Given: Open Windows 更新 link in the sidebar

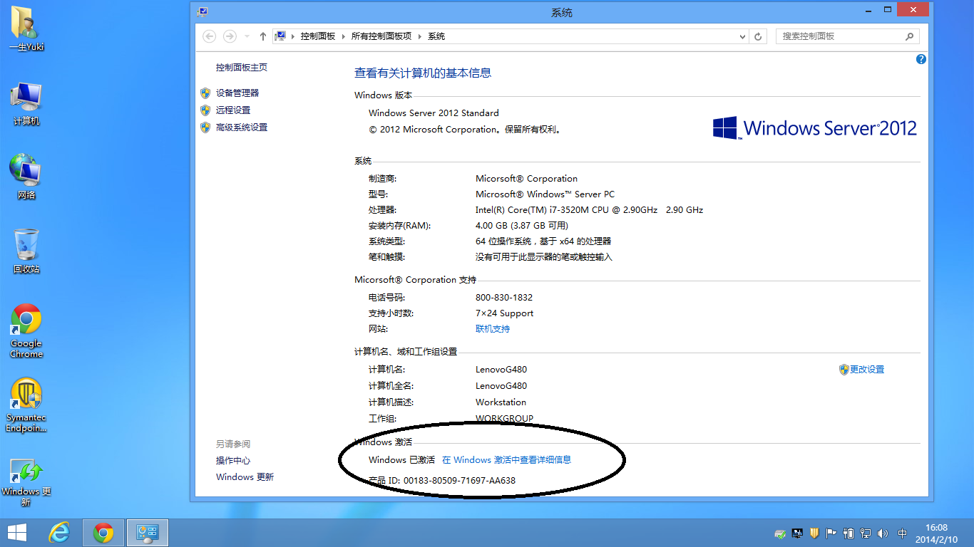Looking at the screenshot, I should point(245,477).
